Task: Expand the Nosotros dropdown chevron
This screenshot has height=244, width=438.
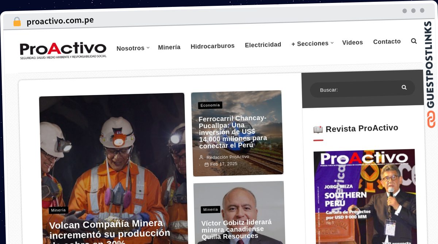Action: [148, 48]
